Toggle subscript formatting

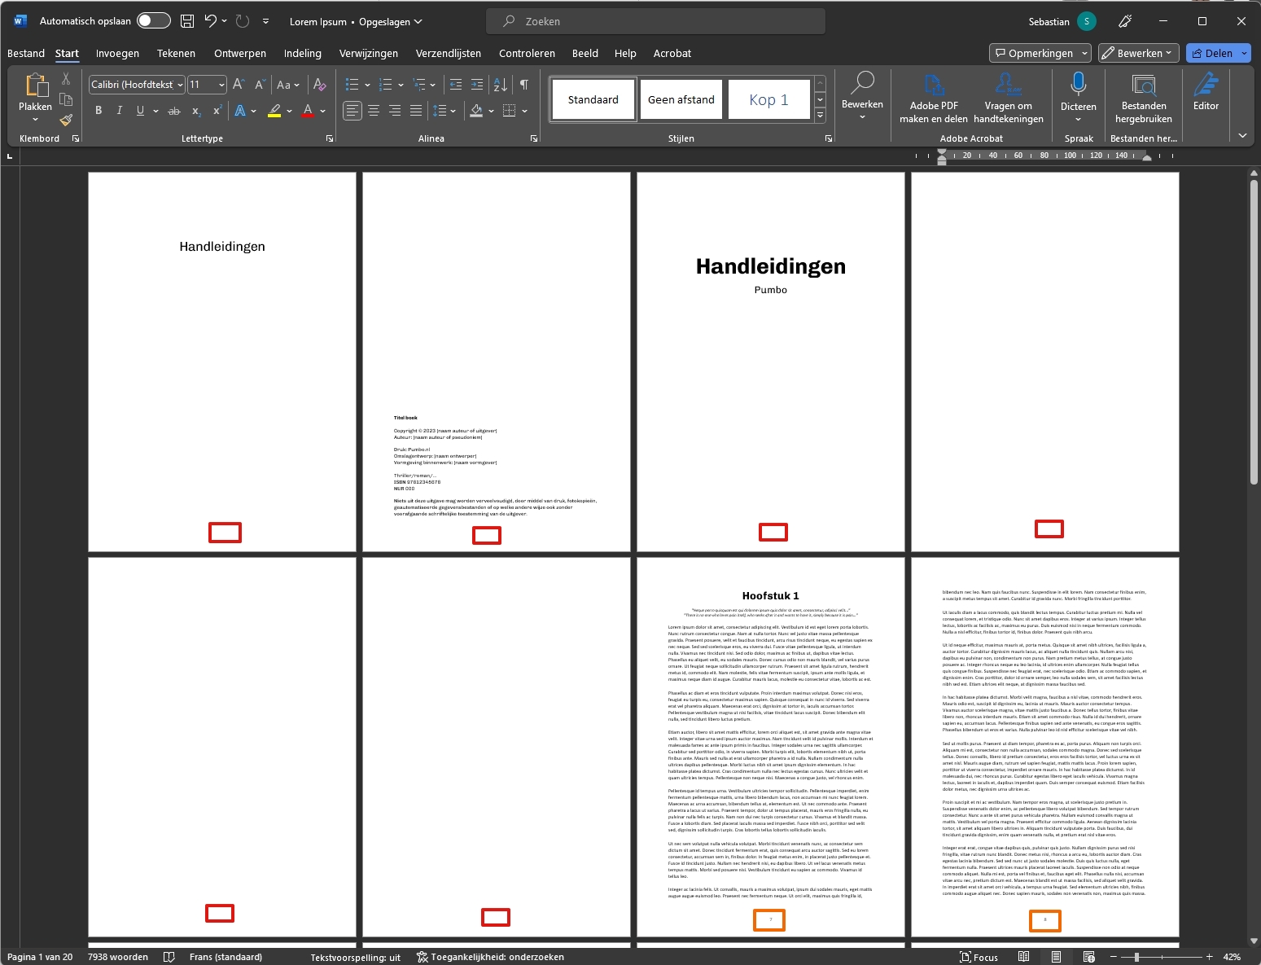coord(196,110)
